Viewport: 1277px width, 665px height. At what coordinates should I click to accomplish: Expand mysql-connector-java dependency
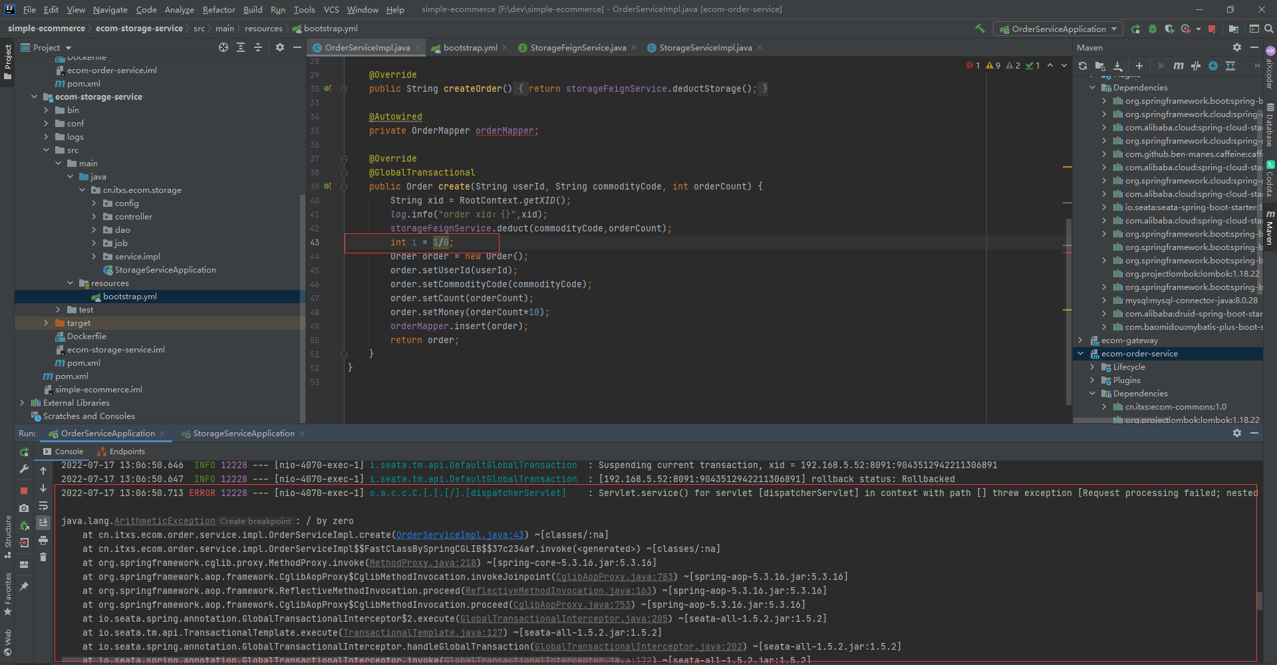pos(1104,301)
